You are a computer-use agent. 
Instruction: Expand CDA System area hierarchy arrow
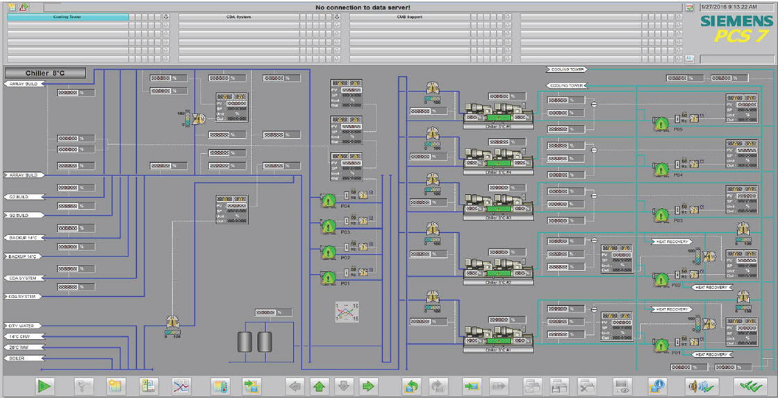(x=336, y=17)
